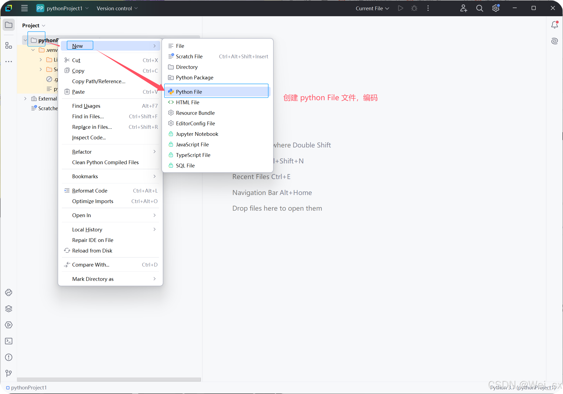This screenshot has width=563, height=394.
Task: Open the AI Assistant panel
Action: coord(555,41)
